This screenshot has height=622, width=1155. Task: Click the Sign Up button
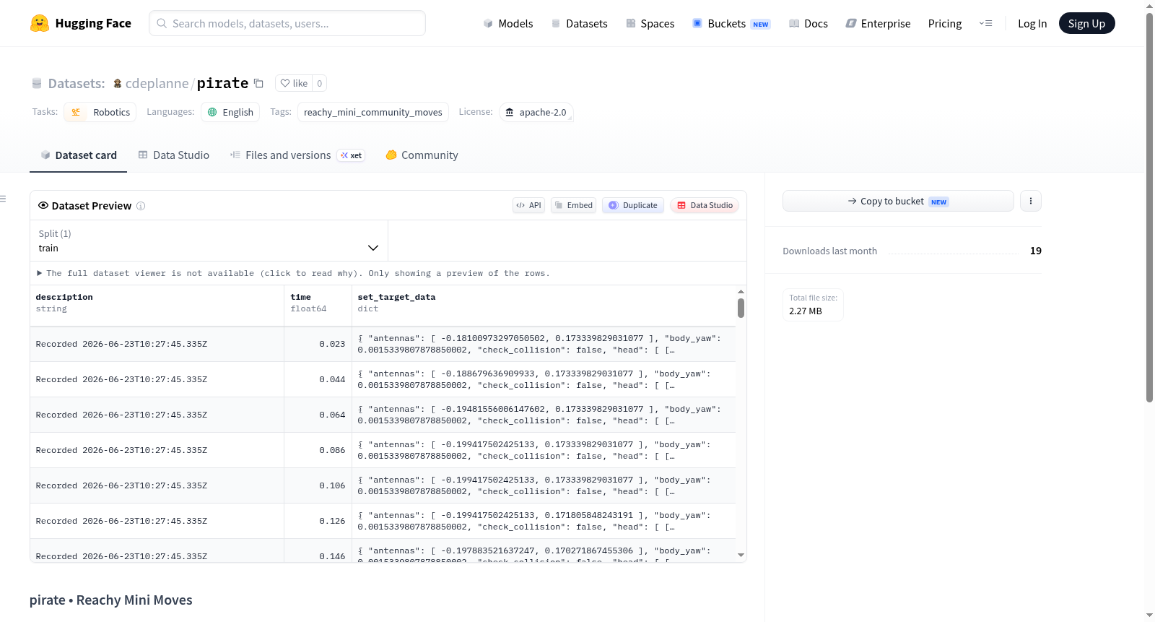tap(1087, 23)
